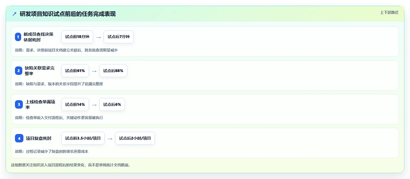Select the 试点前14% chip
This screenshot has width=410, height=179.
75,104
